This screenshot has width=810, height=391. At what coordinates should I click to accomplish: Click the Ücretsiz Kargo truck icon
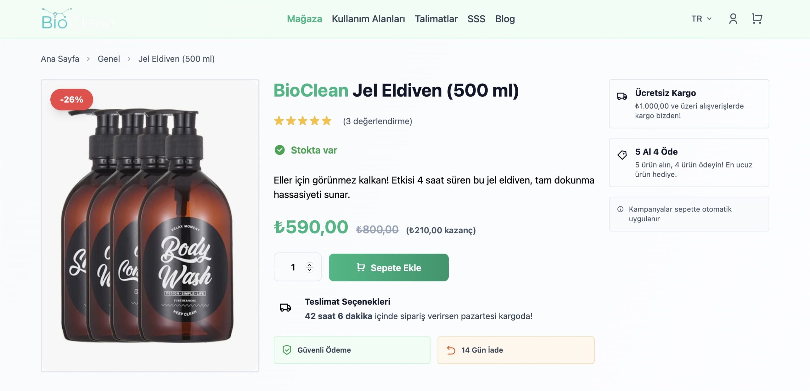[622, 96]
